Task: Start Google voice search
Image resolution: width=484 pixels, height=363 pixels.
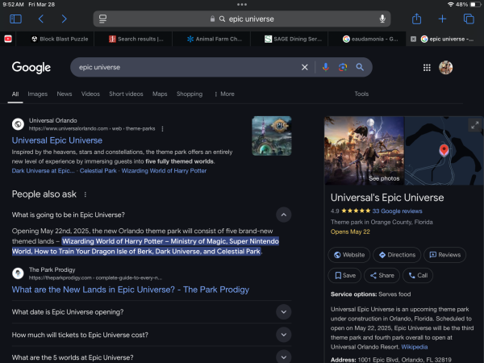Action: pyautogui.click(x=325, y=67)
